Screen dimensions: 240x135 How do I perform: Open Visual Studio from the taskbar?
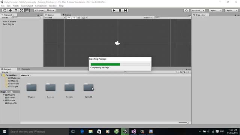133,132
